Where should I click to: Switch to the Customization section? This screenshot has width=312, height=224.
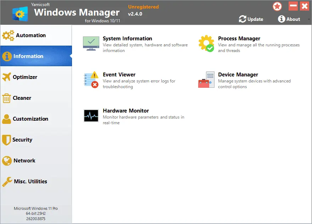pos(36,119)
